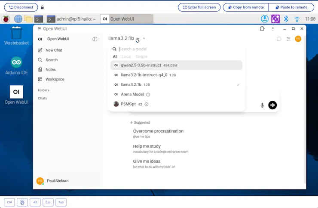Open the three-dot window menu
Screen dimensions: 318x208
pos(273,29)
